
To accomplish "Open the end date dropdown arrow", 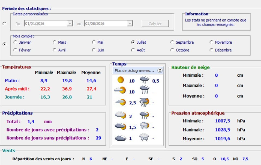I will click(x=130, y=23).
